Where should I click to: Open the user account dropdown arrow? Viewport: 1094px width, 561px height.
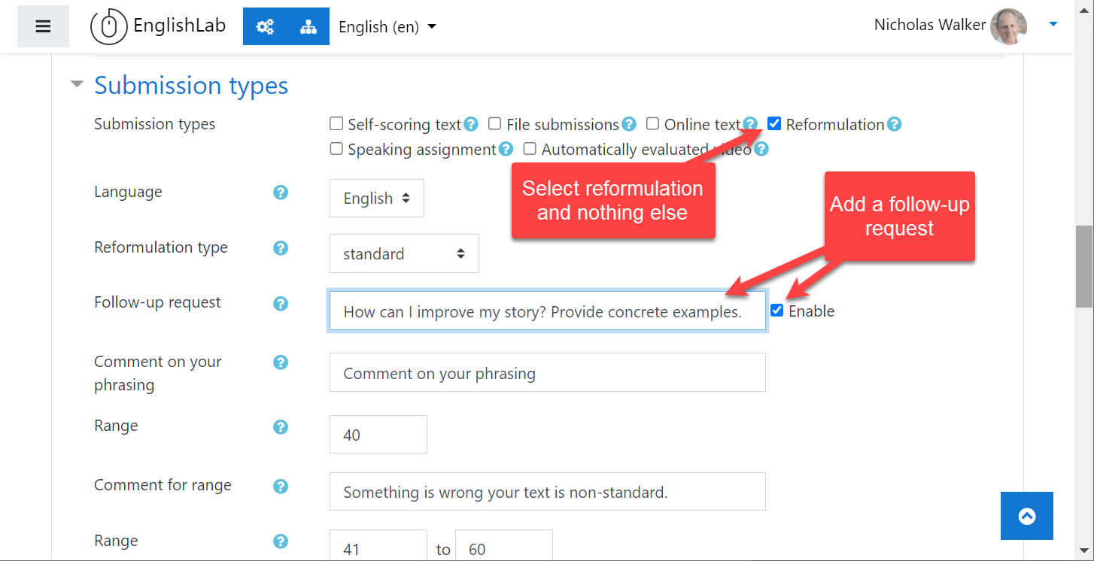[1053, 24]
